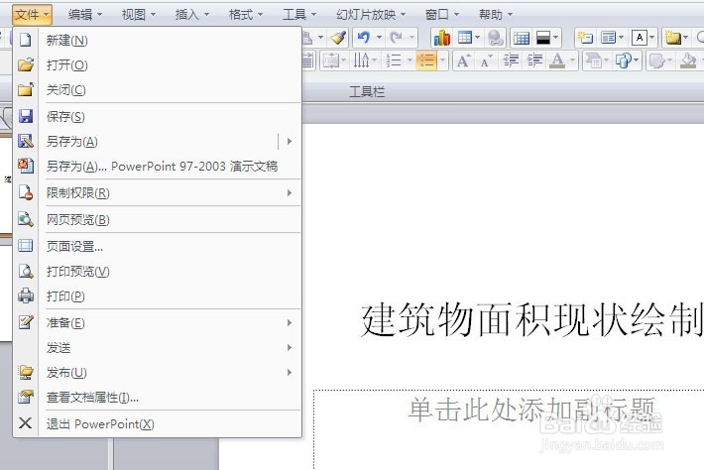This screenshot has width=704, height=470.
Task: Expand the 限制权限(R) submenu arrow
Action: click(x=290, y=193)
